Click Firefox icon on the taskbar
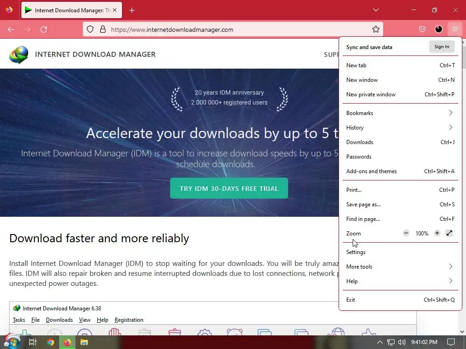The image size is (466, 349). 67,342
